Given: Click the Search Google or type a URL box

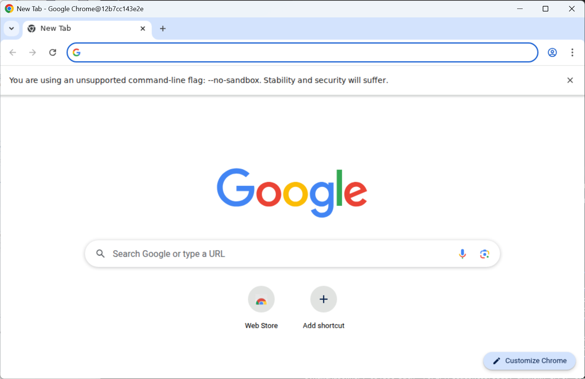Looking at the screenshot, I should click(292, 254).
